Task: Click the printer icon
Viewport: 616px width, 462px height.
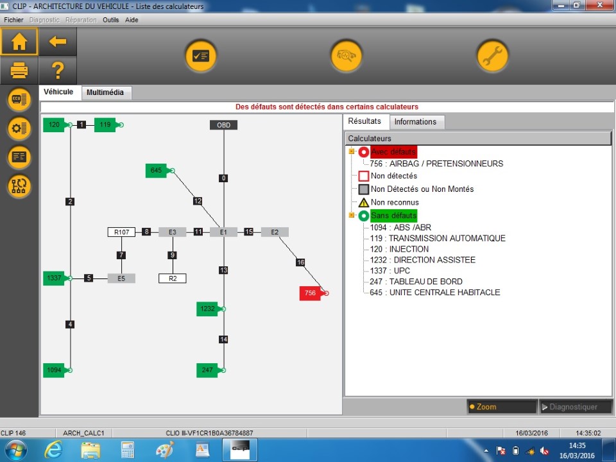Action: point(19,71)
